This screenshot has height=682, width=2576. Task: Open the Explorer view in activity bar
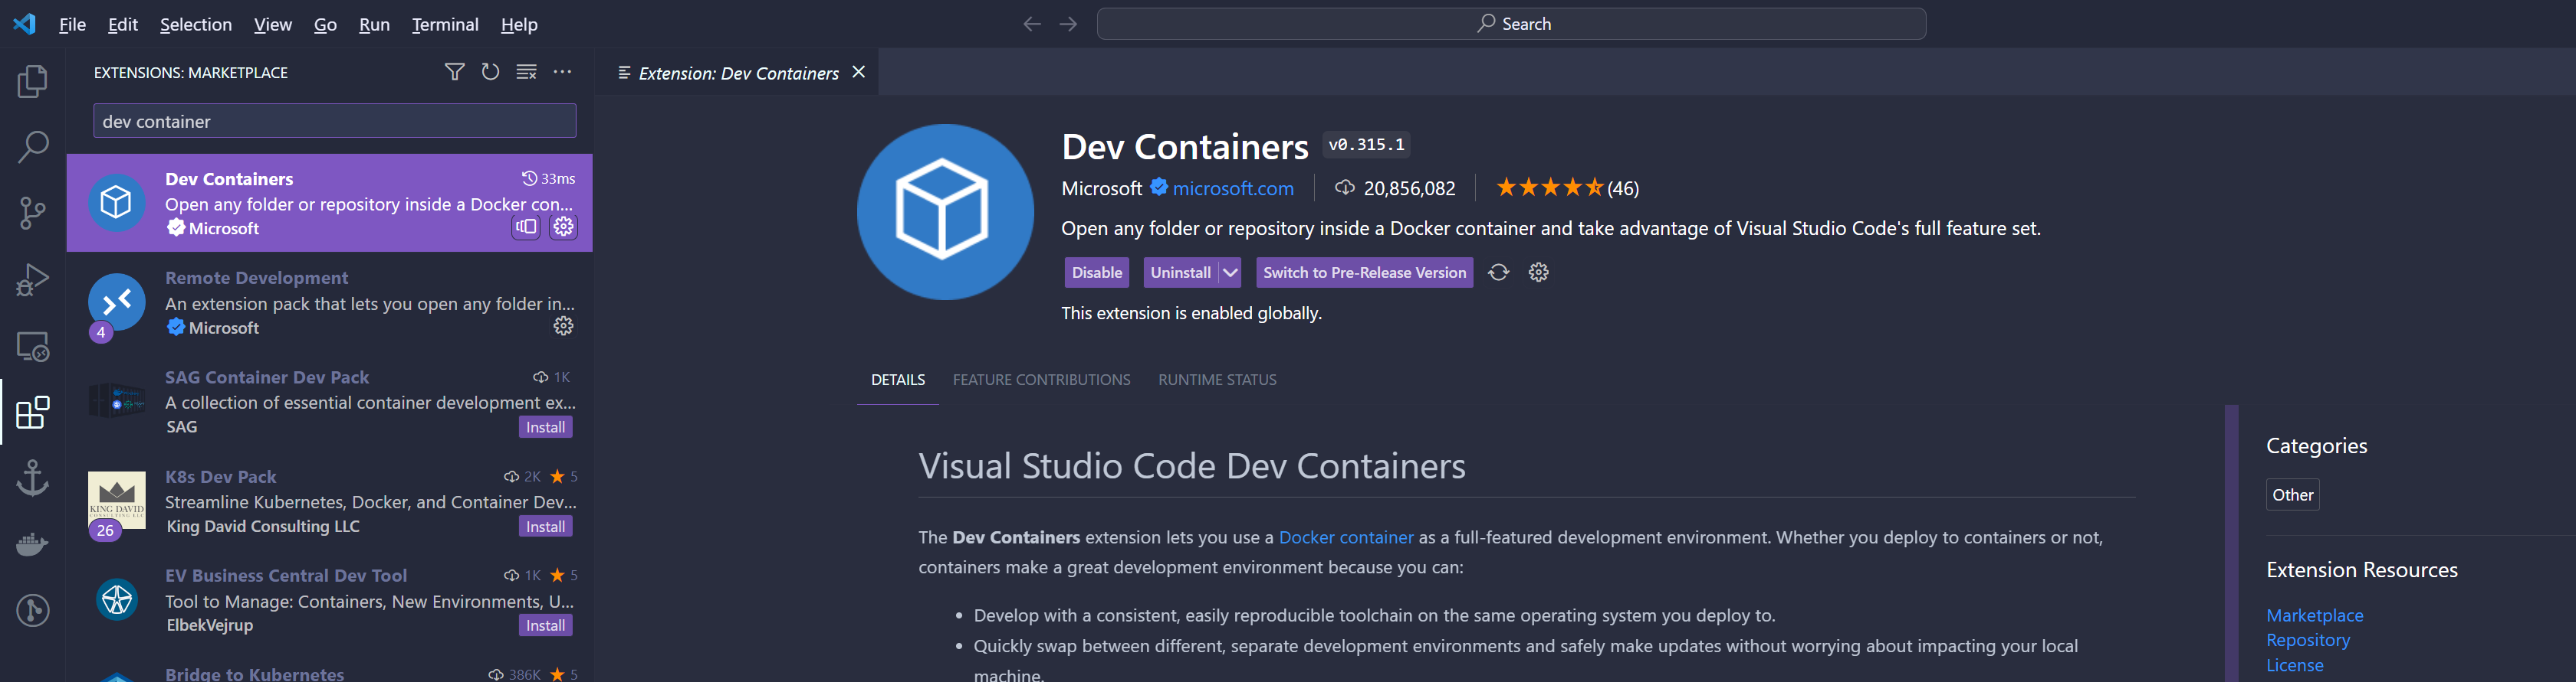click(x=33, y=81)
